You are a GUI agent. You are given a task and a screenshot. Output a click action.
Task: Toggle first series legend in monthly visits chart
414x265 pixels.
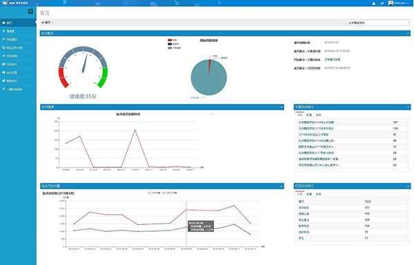coord(150,193)
